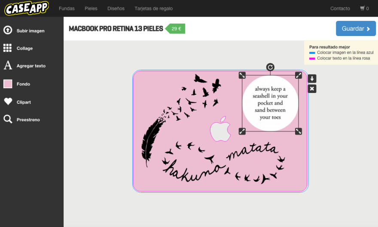This screenshot has height=227, width=378.
Task: Open the Fundas menu
Action: 67,9
